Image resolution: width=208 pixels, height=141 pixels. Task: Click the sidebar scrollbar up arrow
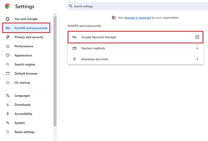coord(55,15)
